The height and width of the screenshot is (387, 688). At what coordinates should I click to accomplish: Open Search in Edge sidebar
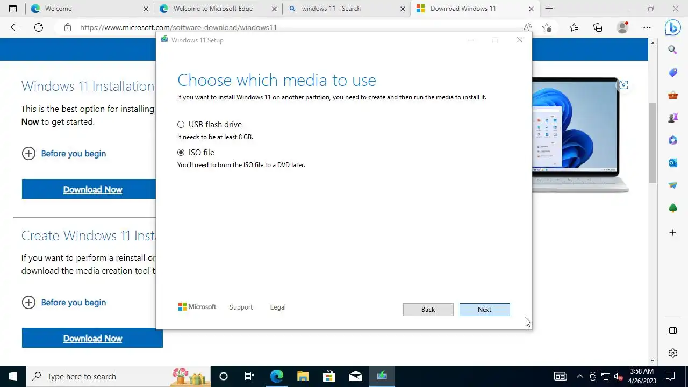coord(672,50)
